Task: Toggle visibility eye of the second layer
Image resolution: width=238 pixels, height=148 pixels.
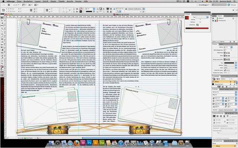Action: tap(213, 21)
